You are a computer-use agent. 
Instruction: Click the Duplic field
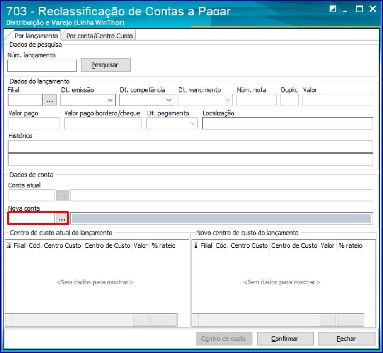pyautogui.click(x=289, y=100)
